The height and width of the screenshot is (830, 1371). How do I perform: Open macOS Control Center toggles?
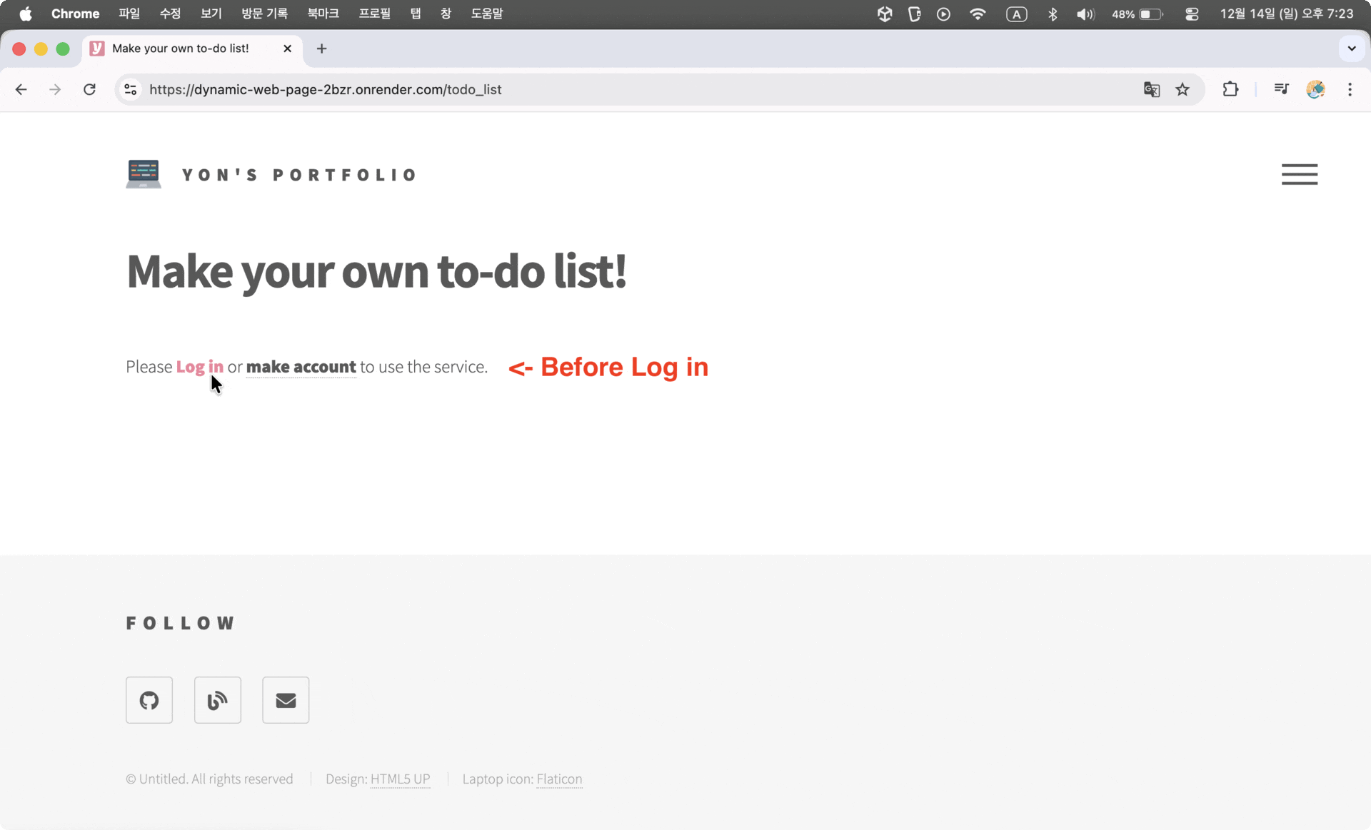[x=1191, y=14]
